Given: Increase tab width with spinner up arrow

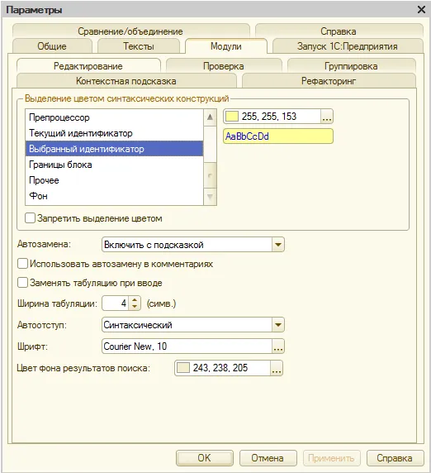Looking at the screenshot, I should (135, 300).
